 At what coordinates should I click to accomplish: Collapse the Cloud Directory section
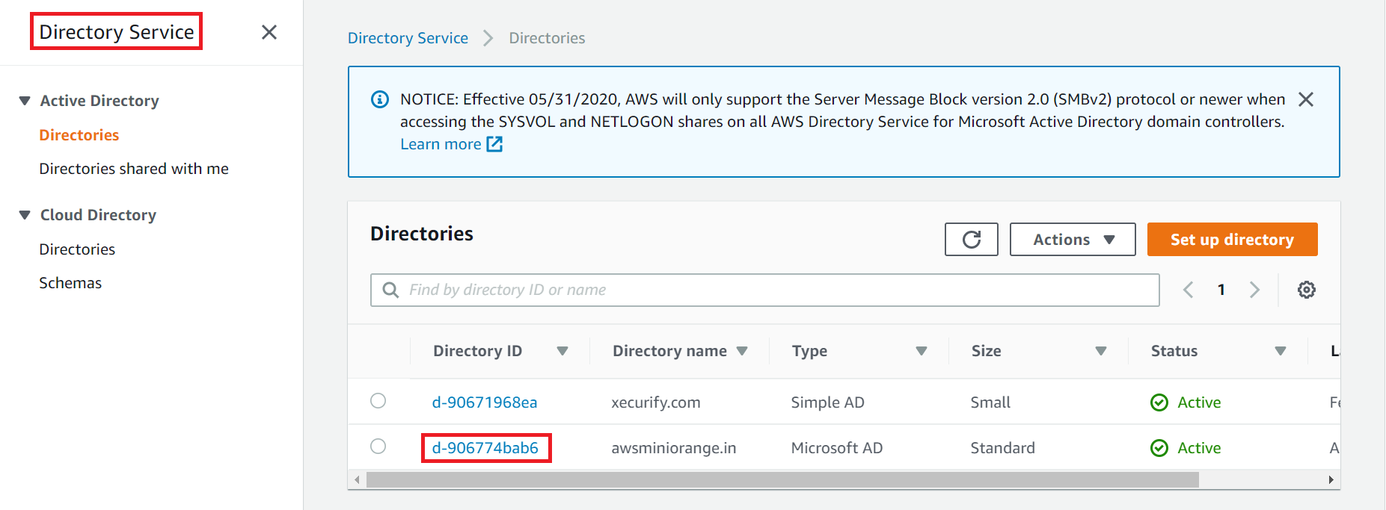click(x=25, y=215)
